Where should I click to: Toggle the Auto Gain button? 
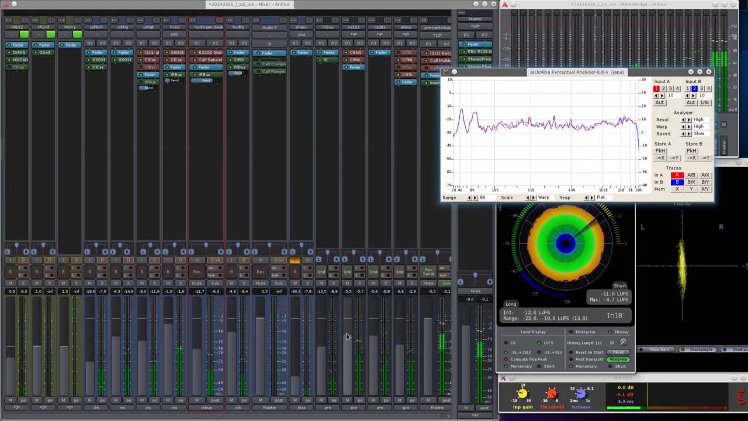[x=656, y=350]
